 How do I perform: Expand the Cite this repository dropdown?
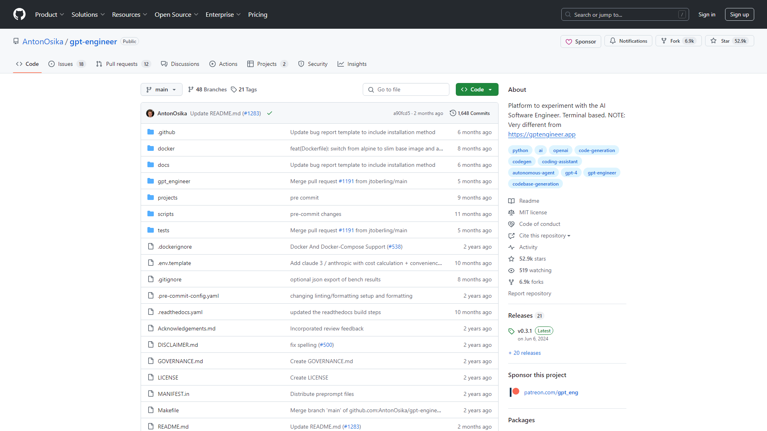click(x=544, y=235)
